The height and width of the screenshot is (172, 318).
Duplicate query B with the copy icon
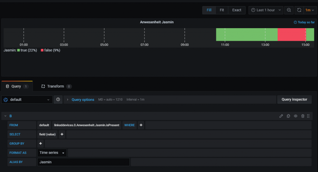pos(288,116)
